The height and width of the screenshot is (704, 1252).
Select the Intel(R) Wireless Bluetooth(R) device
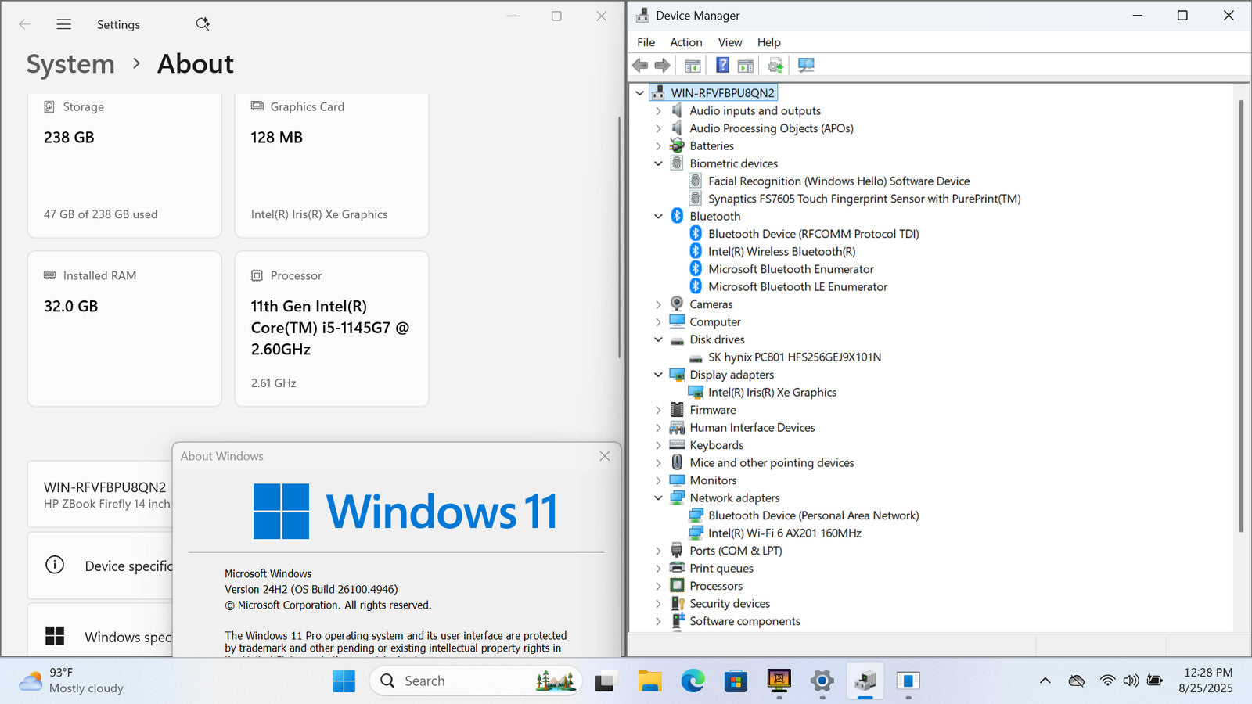781,251
